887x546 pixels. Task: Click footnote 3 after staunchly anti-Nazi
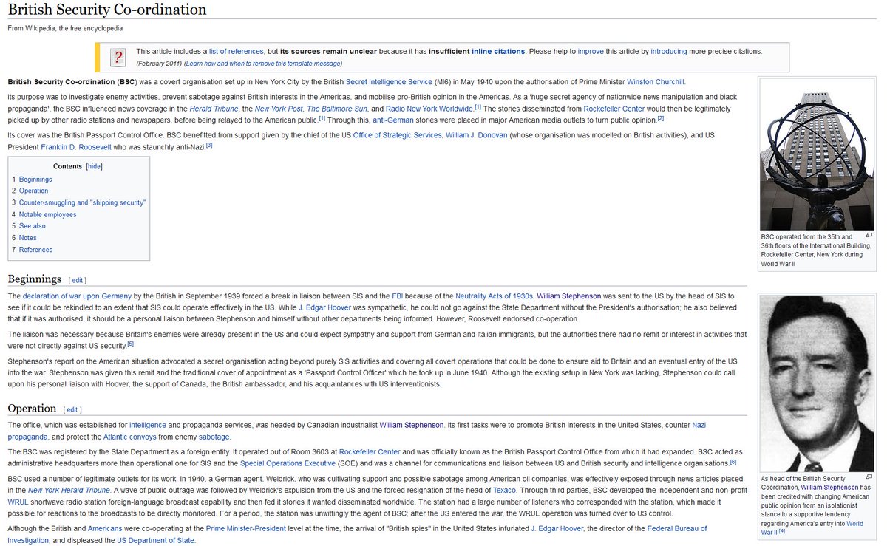click(209, 145)
